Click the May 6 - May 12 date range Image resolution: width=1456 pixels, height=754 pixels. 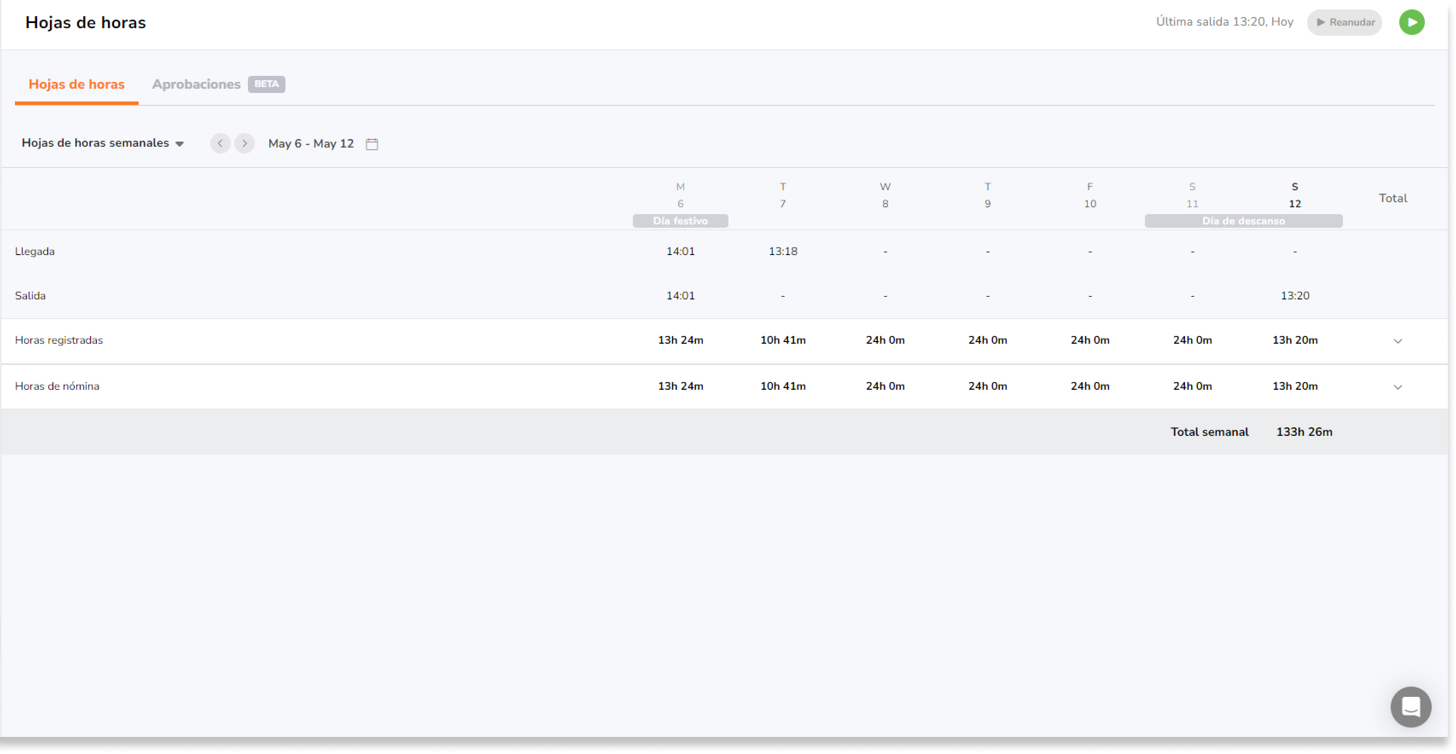(x=311, y=143)
